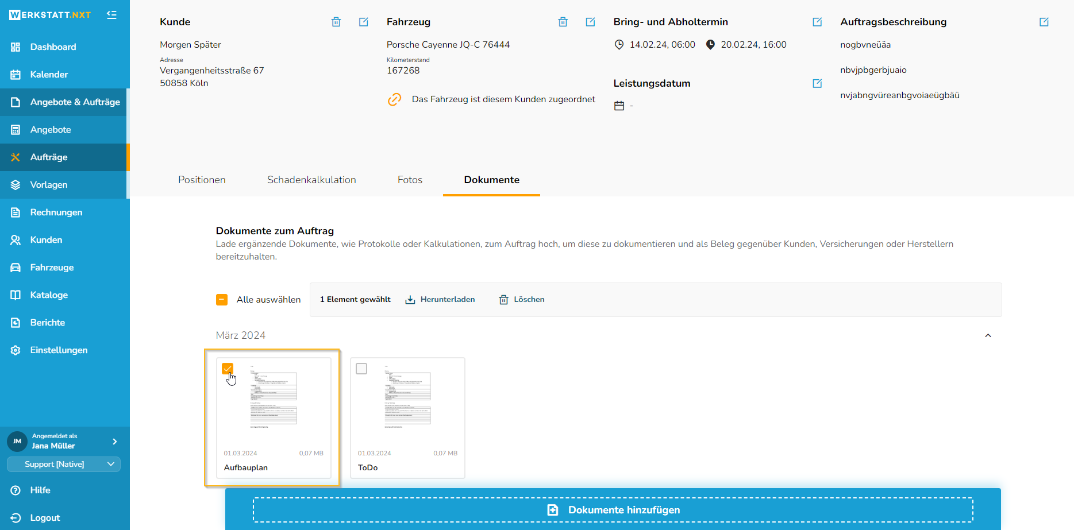Click the date 14.02.24, 06:00
The width and height of the screenshot is (1074, 530).
(663, 45)
